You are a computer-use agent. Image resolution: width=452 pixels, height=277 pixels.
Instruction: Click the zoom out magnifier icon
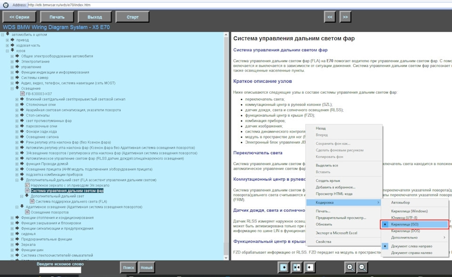pos(362,268)
